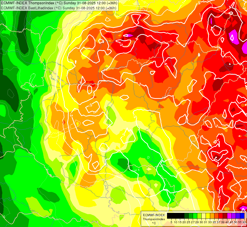Image resolution: width=247 pixels, height=227 pixels.
Task: Pick the dark green 20–25 legend swatch
Action: pos(186,216)
